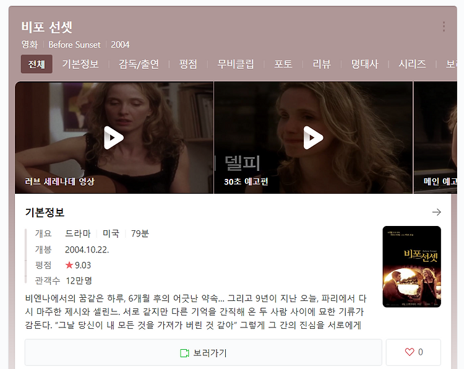
Task: Select the 전체 tab
Action: click(37, 64)
